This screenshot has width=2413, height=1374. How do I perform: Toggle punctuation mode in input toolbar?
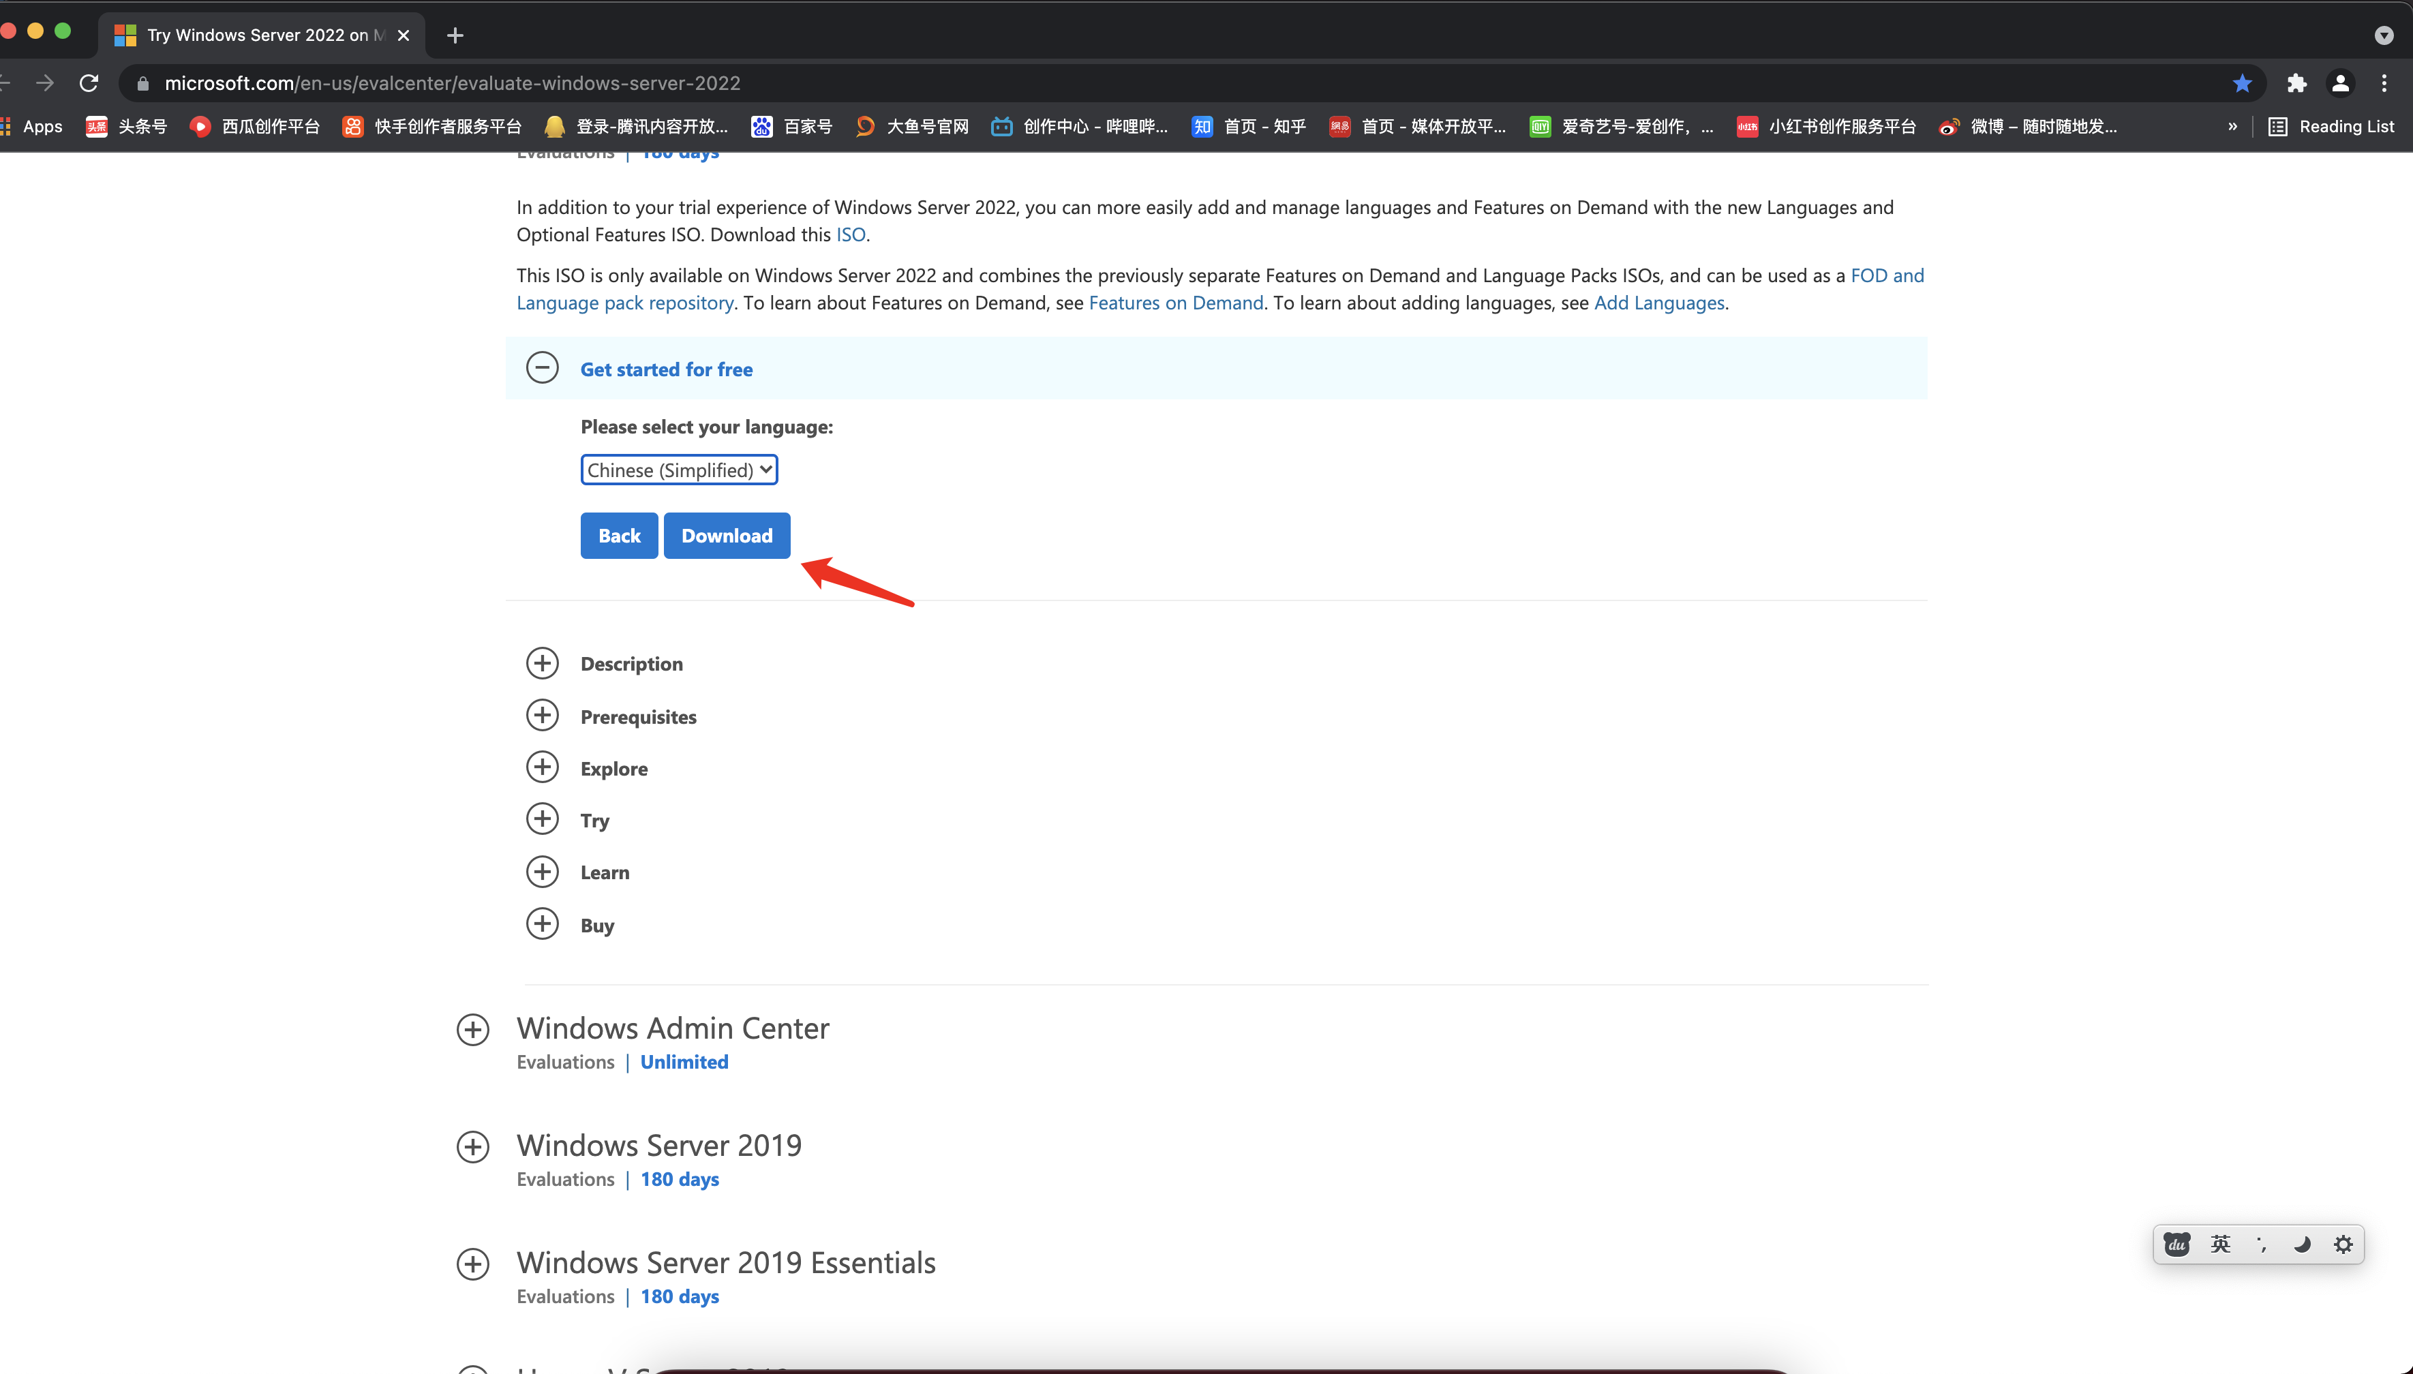(x=2262, y=1245)
